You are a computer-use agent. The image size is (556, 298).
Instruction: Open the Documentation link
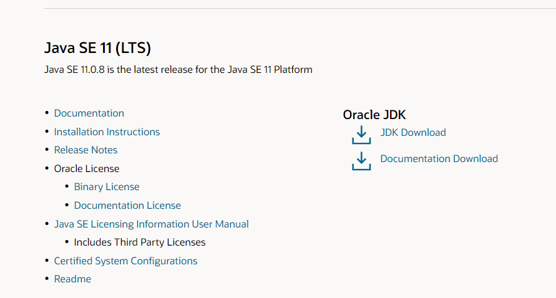89,113
